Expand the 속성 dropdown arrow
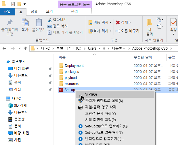 click(173, 34)
